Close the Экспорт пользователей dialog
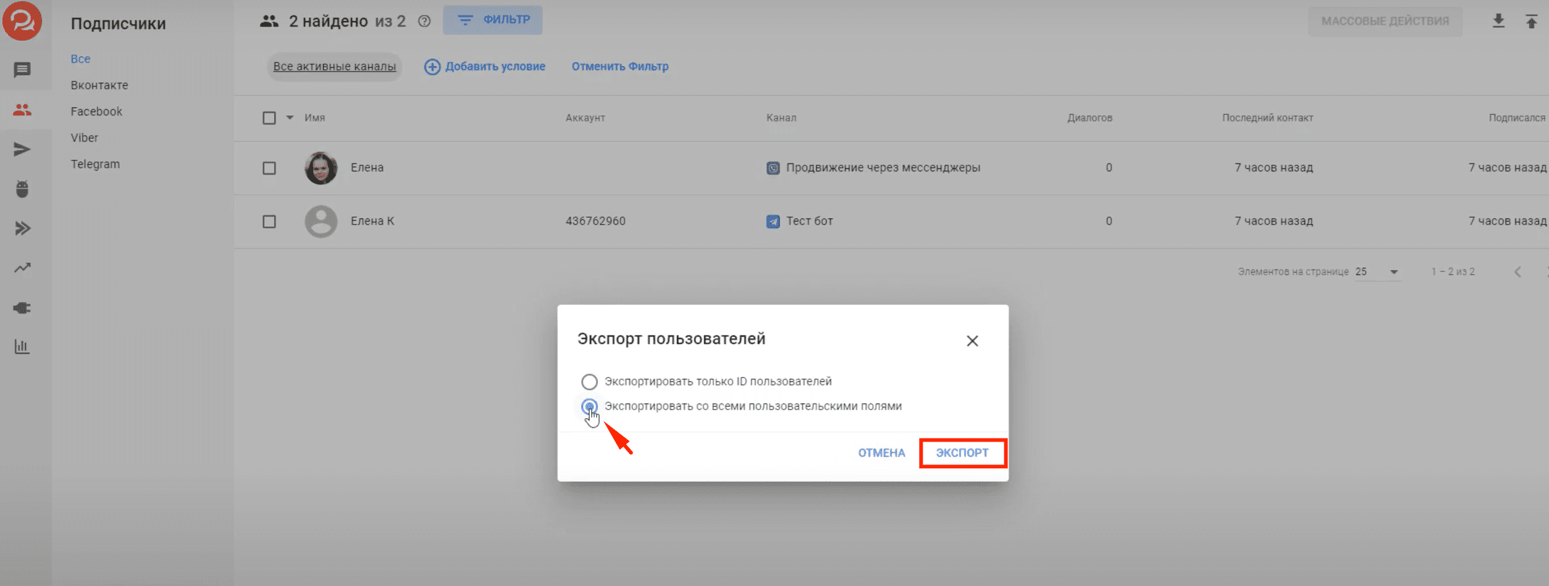 tap(972, 341)
